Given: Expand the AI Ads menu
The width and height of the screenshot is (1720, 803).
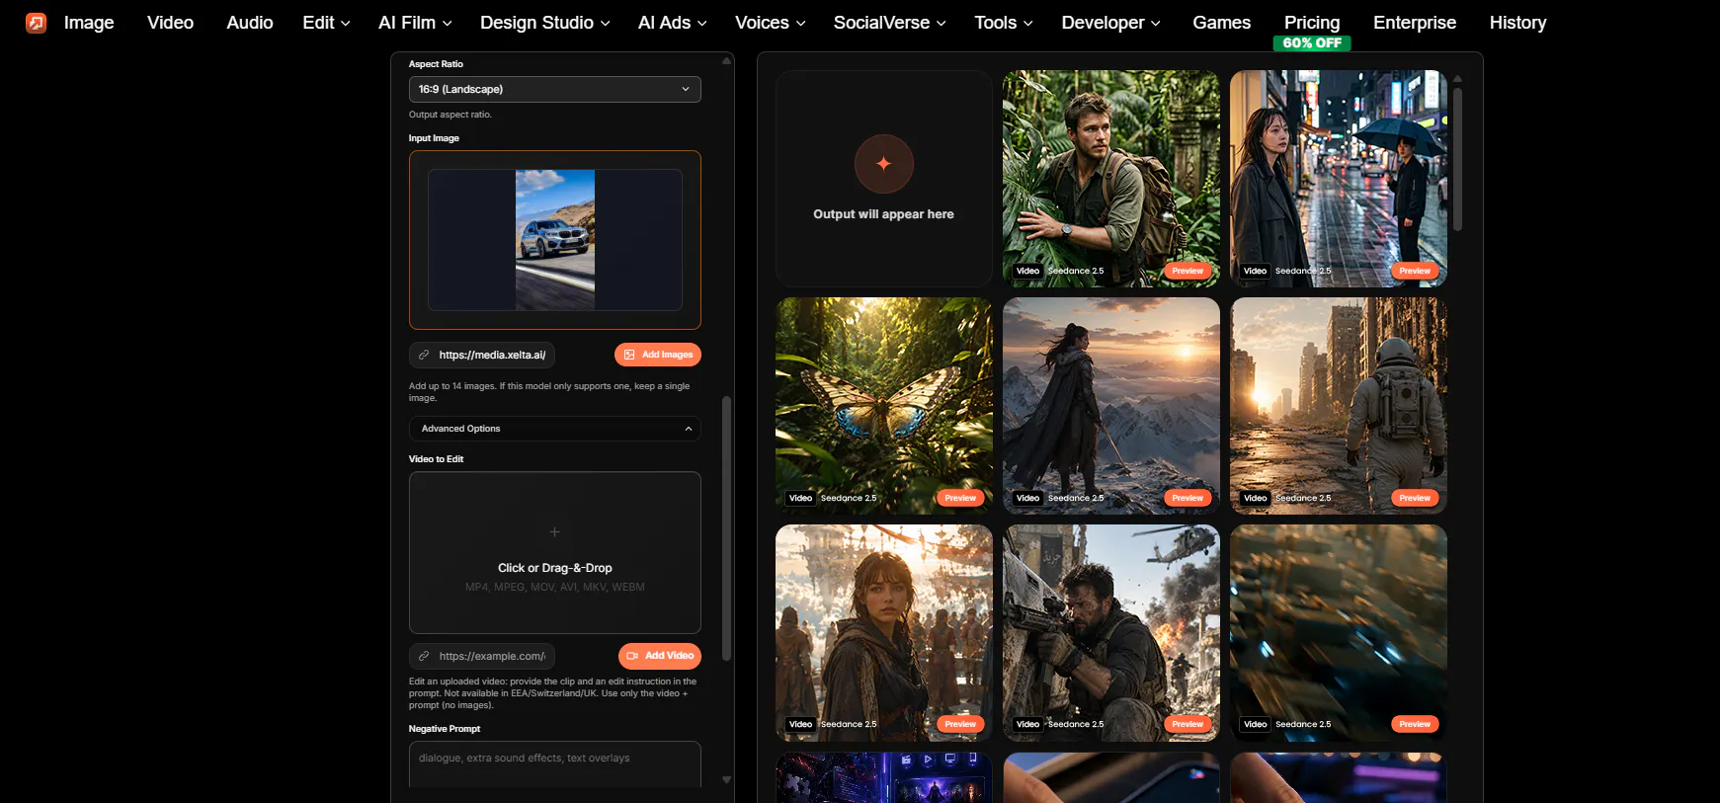Looking at the screenshot, I should pyautogui.click(x=673, y=23).
